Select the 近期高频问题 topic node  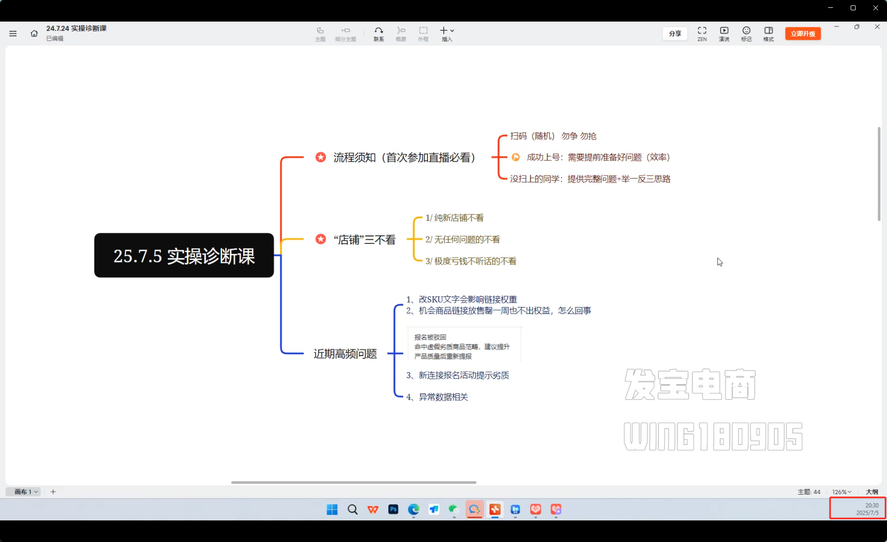(x=345, y=354)
